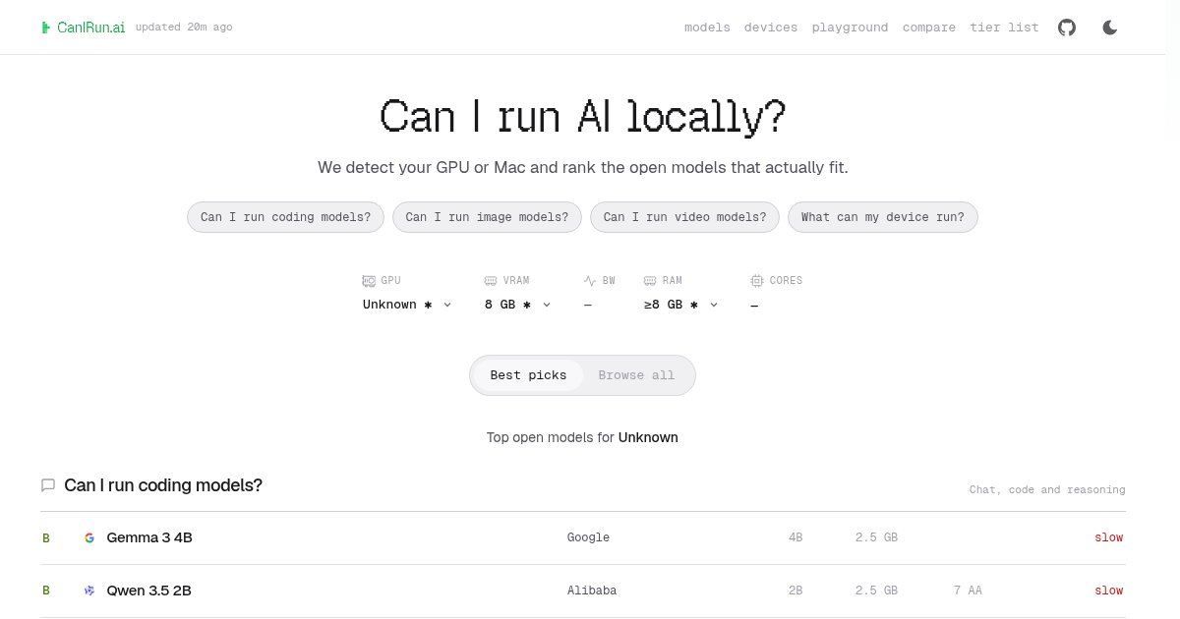Image resolution: width=1180 pixels, height=619 pixels.
Task: Open the devices nav link
Action: point(771,28)
